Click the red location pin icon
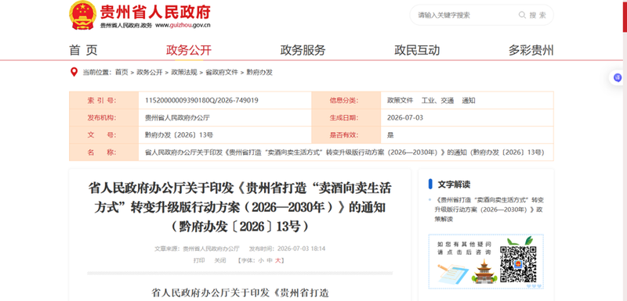Screen dimensions: 627x301 point(74,72)
